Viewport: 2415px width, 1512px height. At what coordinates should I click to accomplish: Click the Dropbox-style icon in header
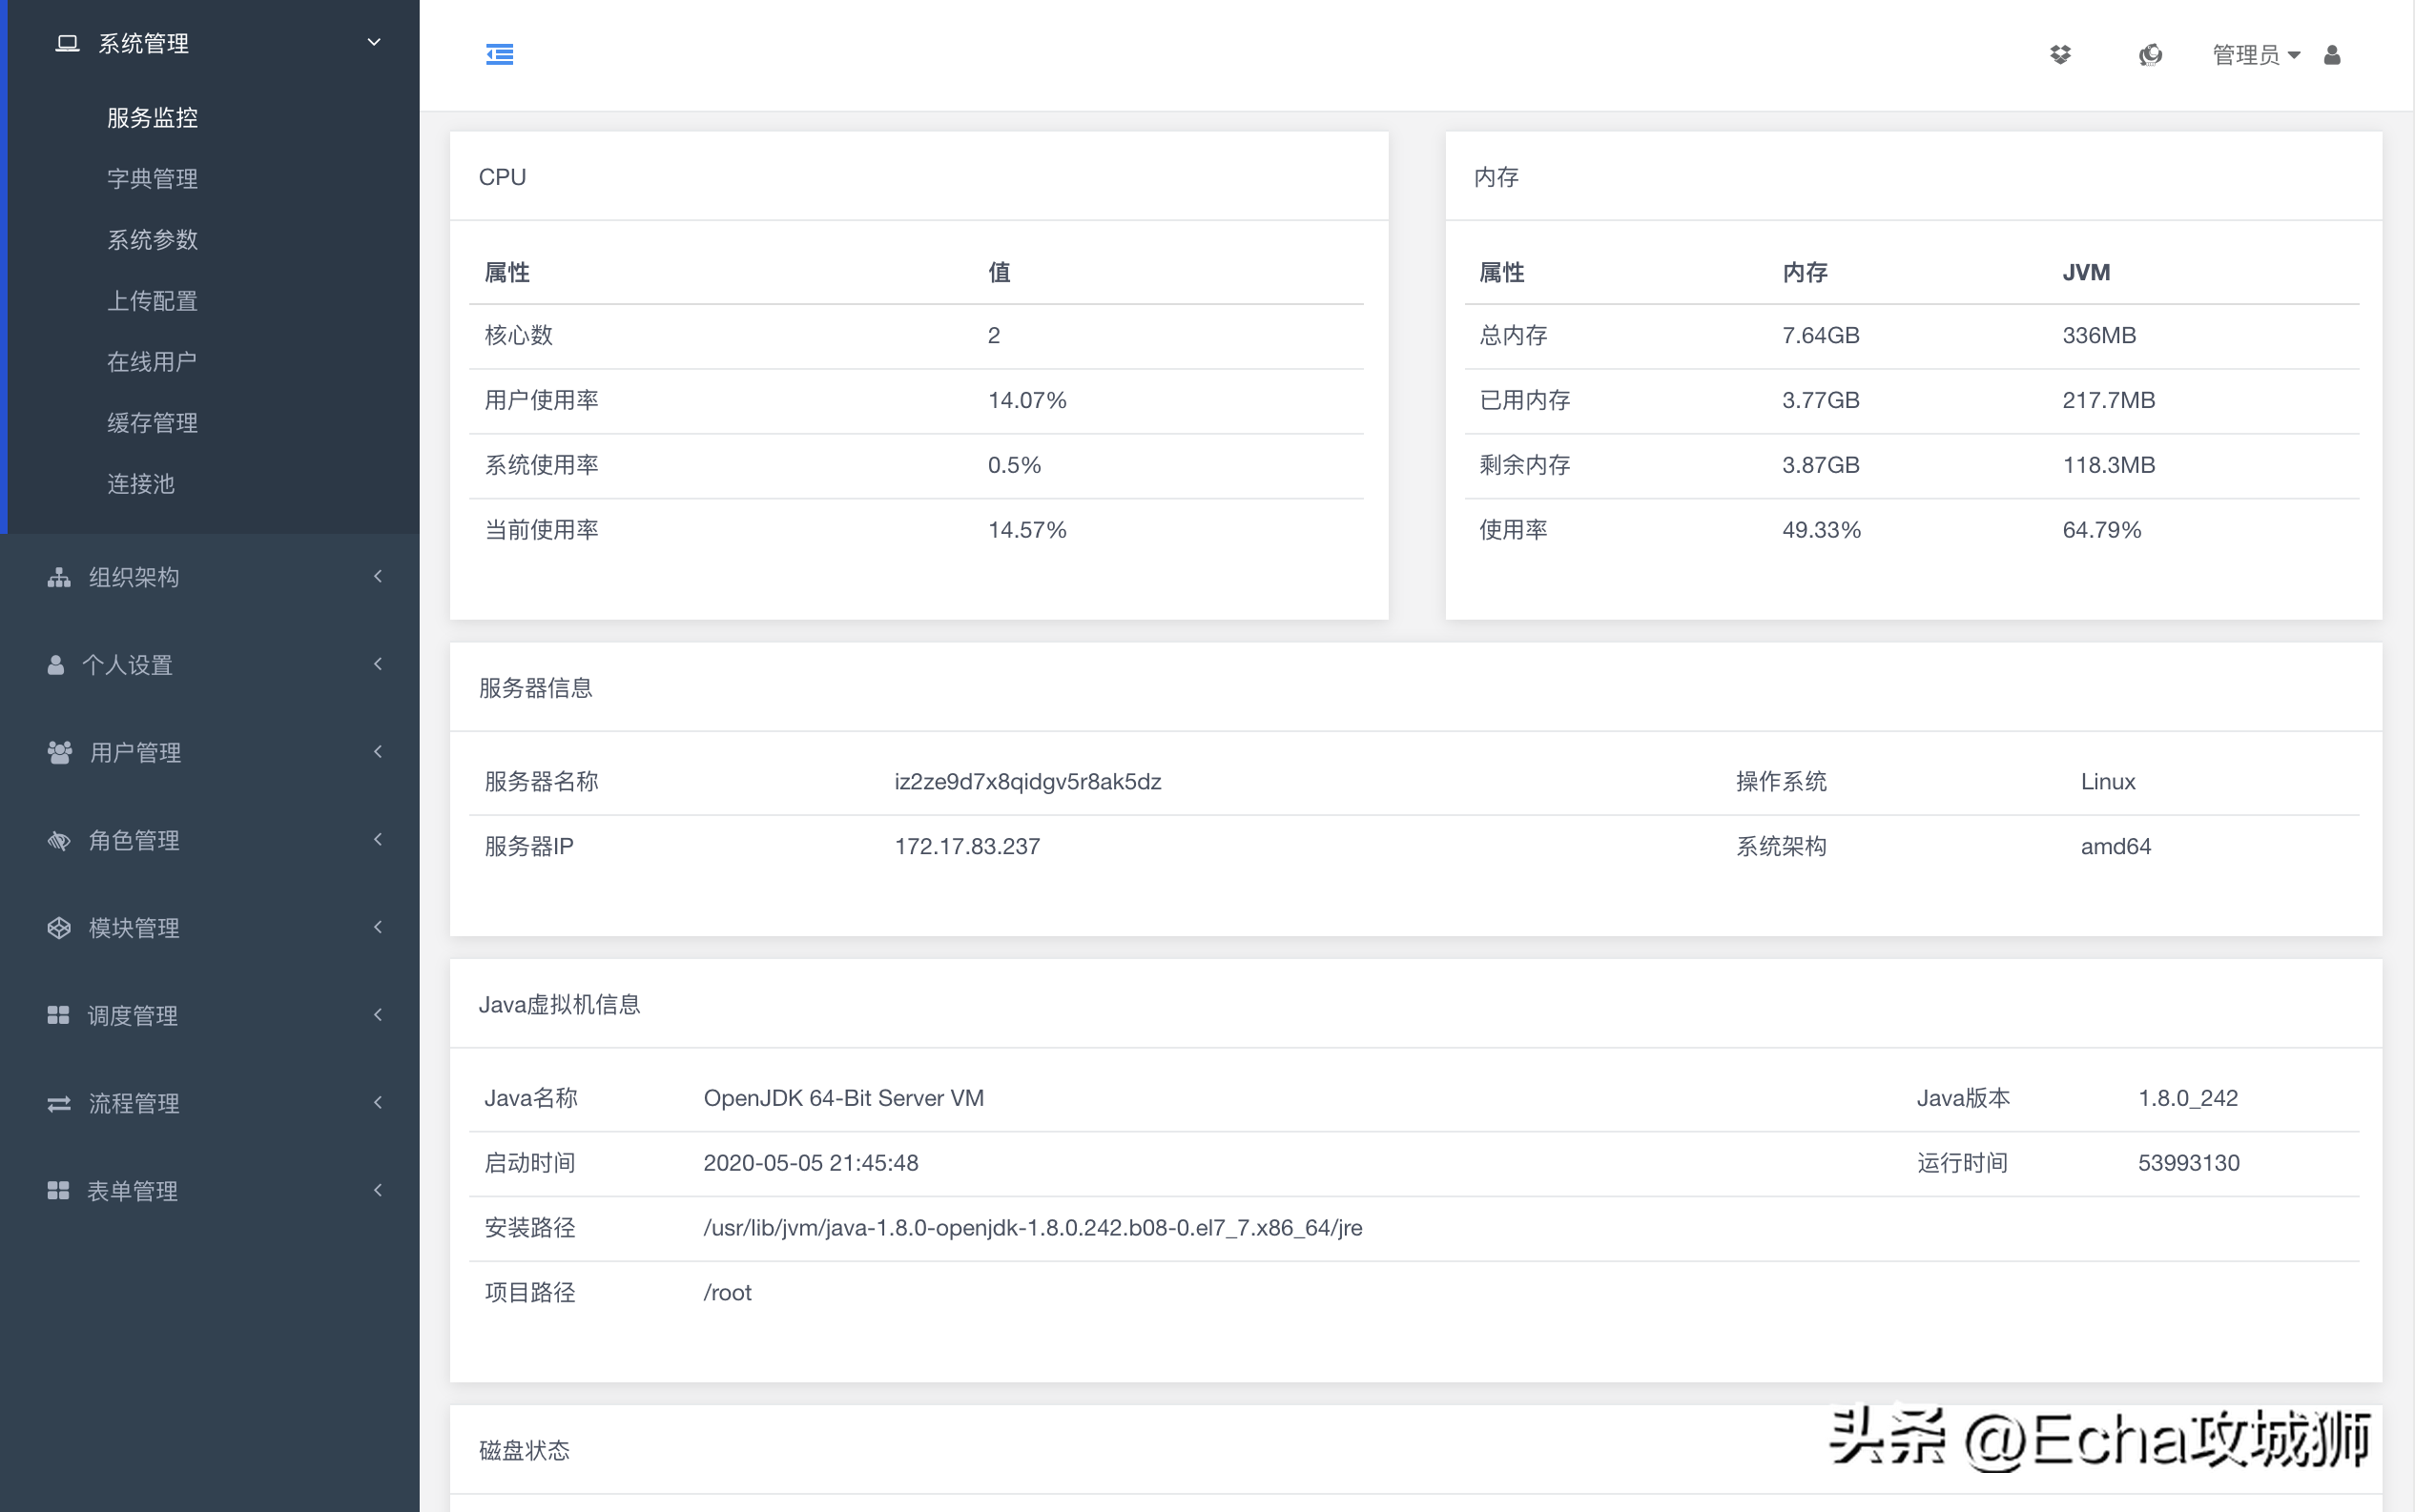[x=2060, y=54]
